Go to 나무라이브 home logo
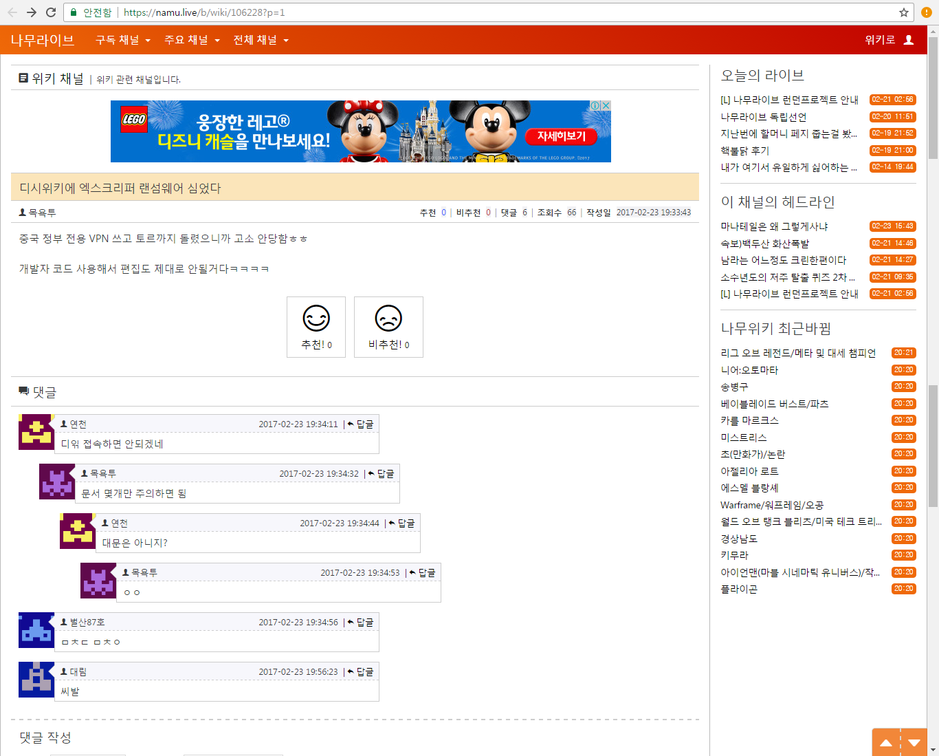939x756 pixels. (43, 40)
